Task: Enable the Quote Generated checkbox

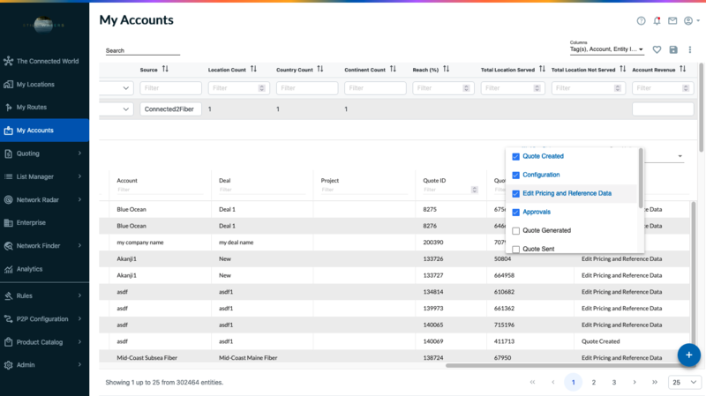Action: tap(516, 231)
